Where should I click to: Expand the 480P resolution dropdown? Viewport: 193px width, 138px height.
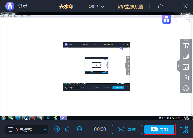click(x=96, y=7)
